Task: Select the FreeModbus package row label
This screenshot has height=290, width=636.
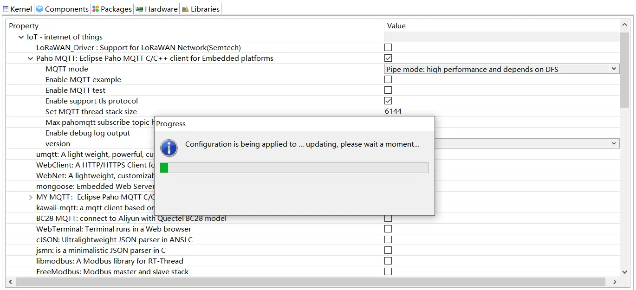Action: coord(112,271)
